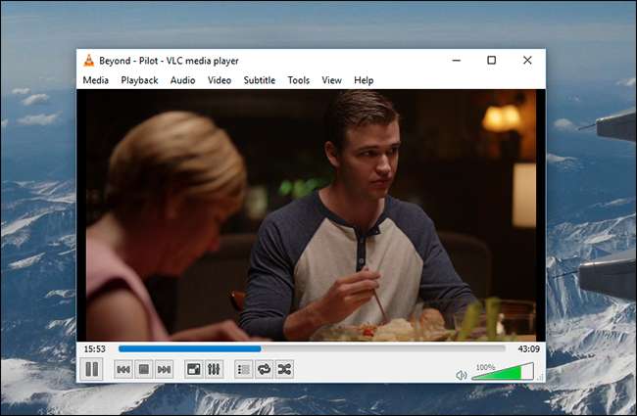
Task: Show the playlist view
Action: coord(244,369)
